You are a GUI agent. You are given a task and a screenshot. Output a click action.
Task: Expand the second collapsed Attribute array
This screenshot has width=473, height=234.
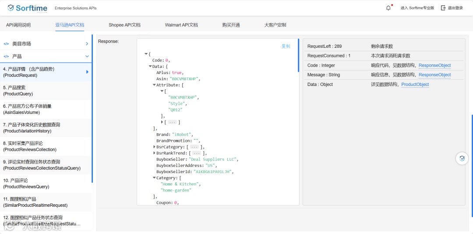point(162,122)
